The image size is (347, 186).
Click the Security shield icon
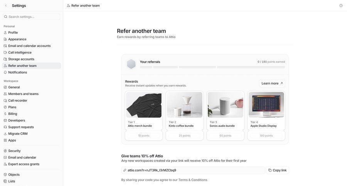point(5,151)
